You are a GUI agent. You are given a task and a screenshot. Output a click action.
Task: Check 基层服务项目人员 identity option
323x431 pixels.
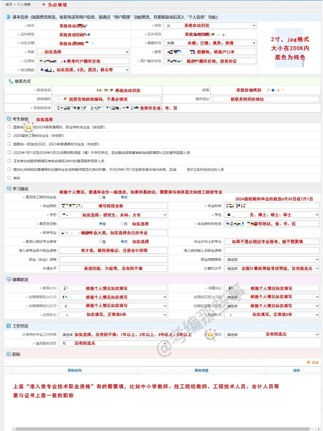click(9, 161)
